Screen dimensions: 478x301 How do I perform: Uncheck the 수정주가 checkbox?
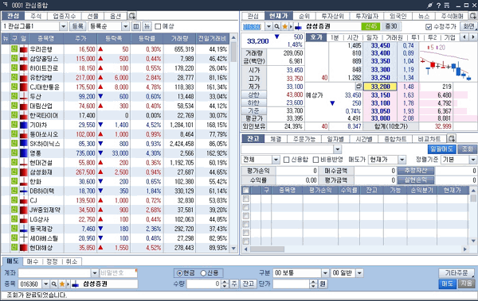pyautogui.click(x=429, y=27)
